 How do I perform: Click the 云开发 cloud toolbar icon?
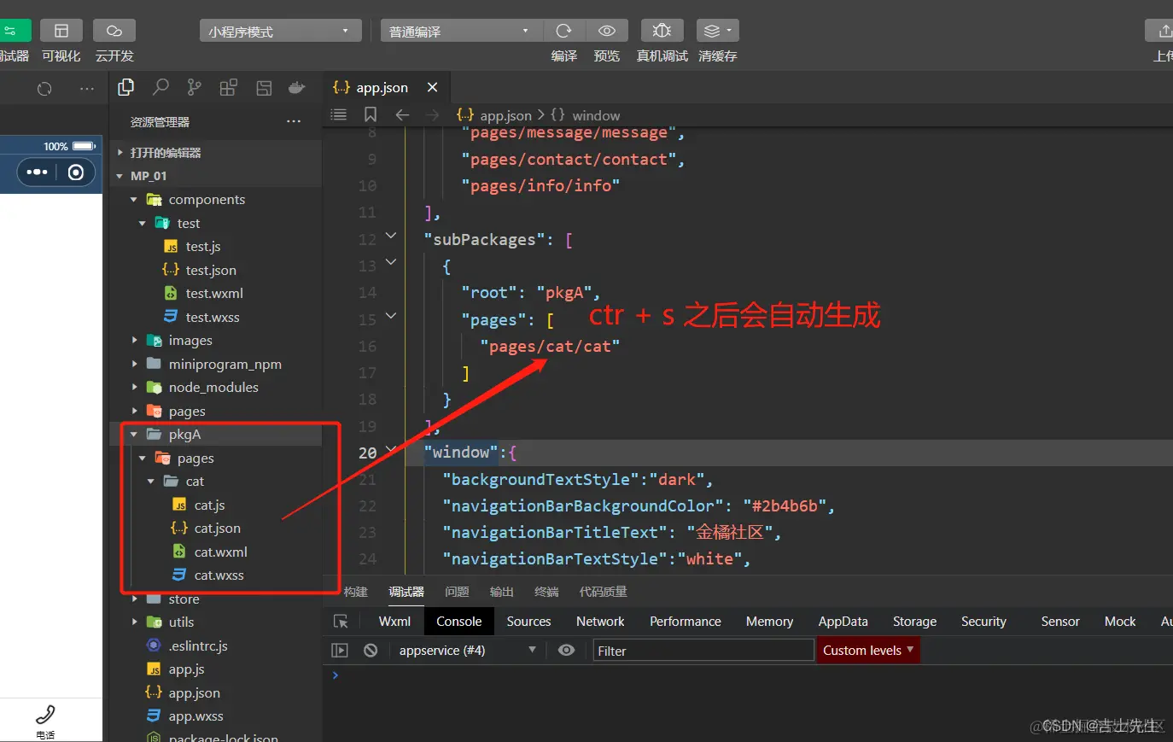pos(114,31)
